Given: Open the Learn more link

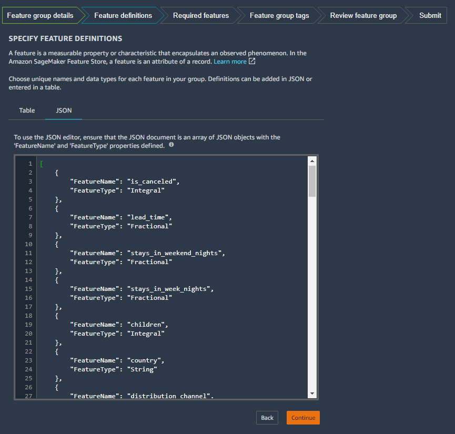Looking at the screenshot, I should (230, 62).
